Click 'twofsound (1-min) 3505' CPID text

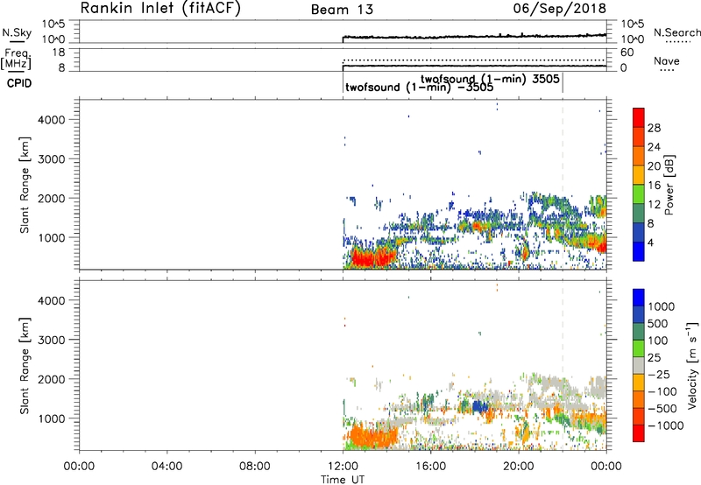point(490,79)
